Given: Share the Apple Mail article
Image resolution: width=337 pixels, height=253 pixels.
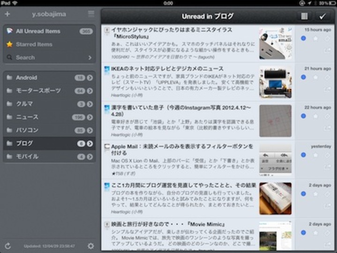Looking at the screenshot, I should pos(327,167).
